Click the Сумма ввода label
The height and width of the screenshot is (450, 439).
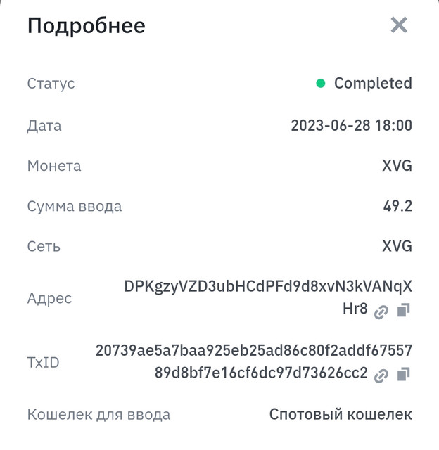coord(75,206)
